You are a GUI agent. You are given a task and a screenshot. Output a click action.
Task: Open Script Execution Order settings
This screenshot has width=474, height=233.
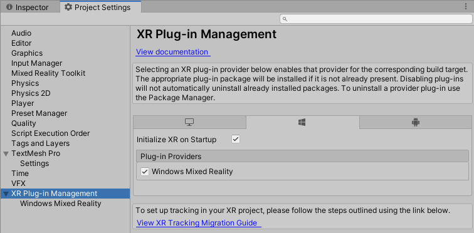(51, 133)
